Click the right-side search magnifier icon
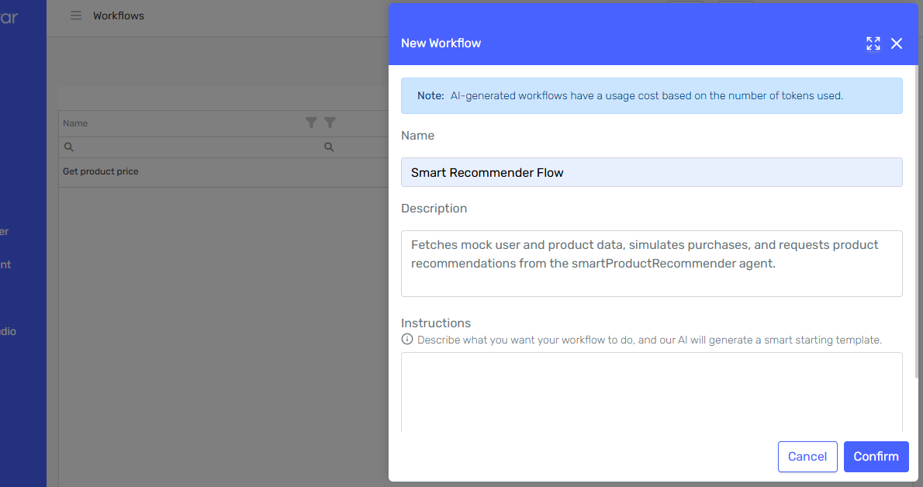 coord(328,146)
